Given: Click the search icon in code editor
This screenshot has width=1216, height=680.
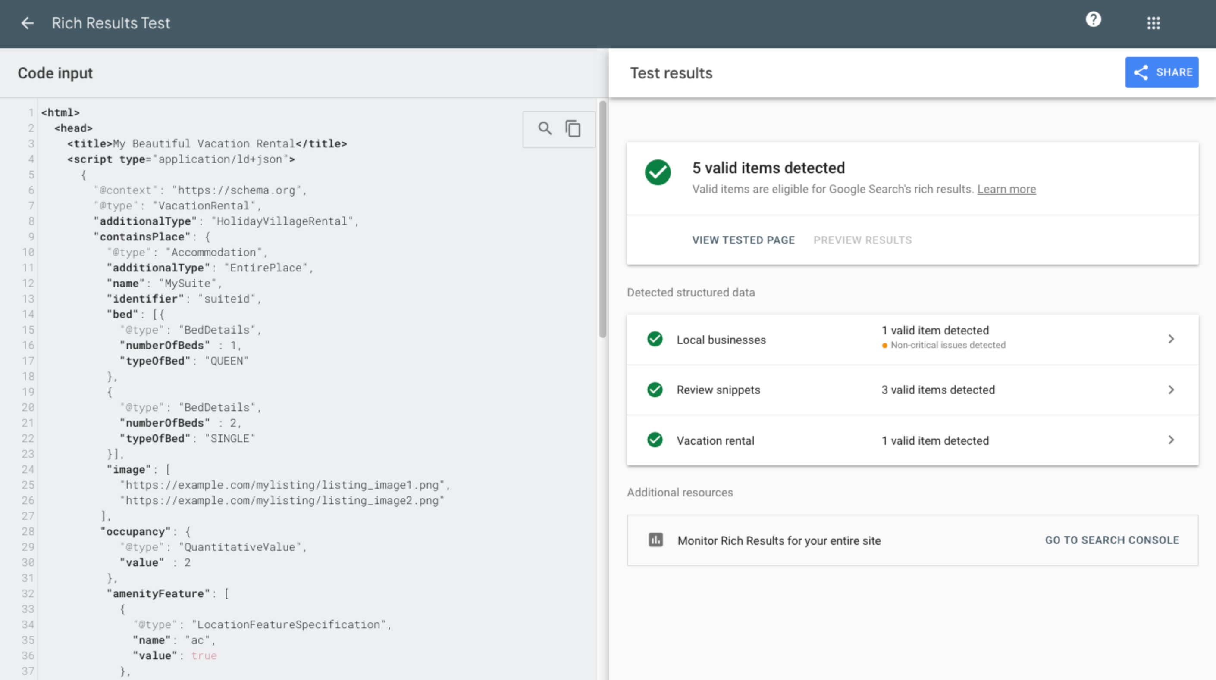Looking at the screenshot, I should 545,128.
